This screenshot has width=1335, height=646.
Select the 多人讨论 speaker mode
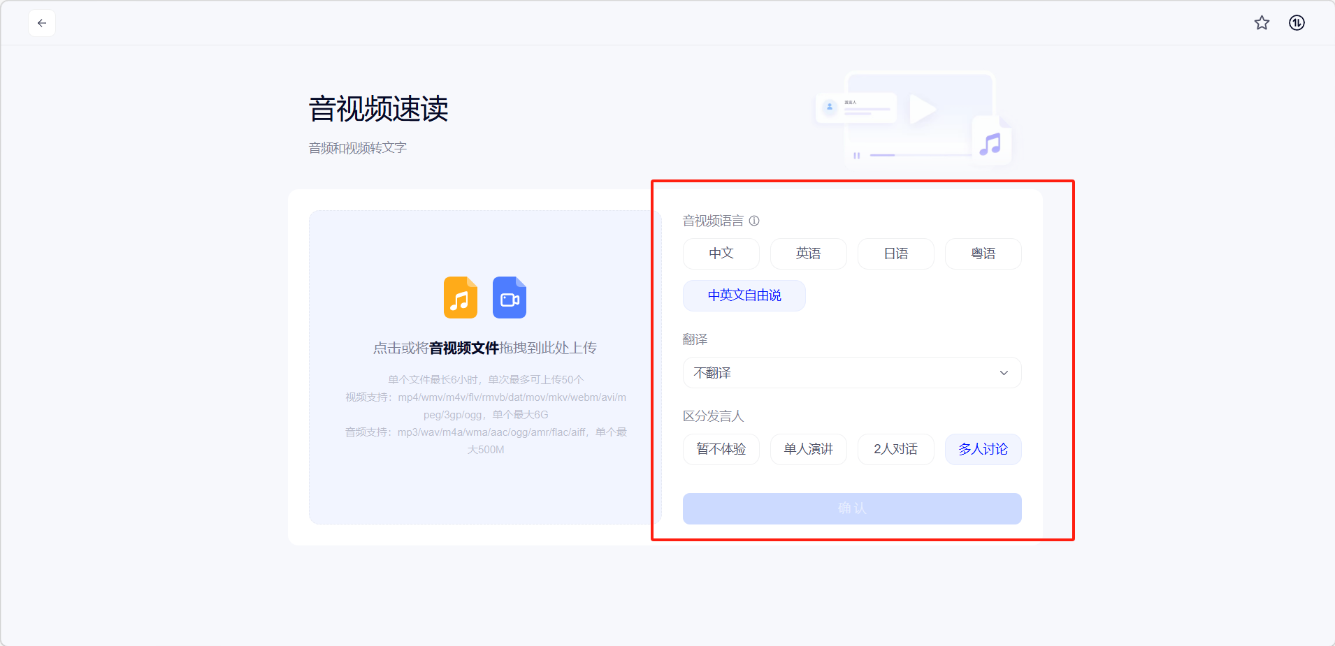tap(983, 449)
